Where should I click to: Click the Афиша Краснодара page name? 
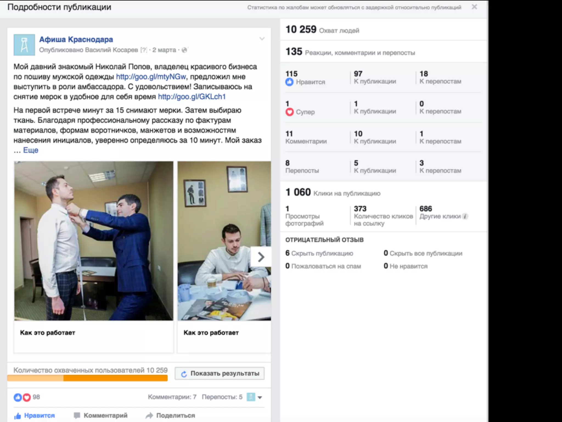coord(76,40)
